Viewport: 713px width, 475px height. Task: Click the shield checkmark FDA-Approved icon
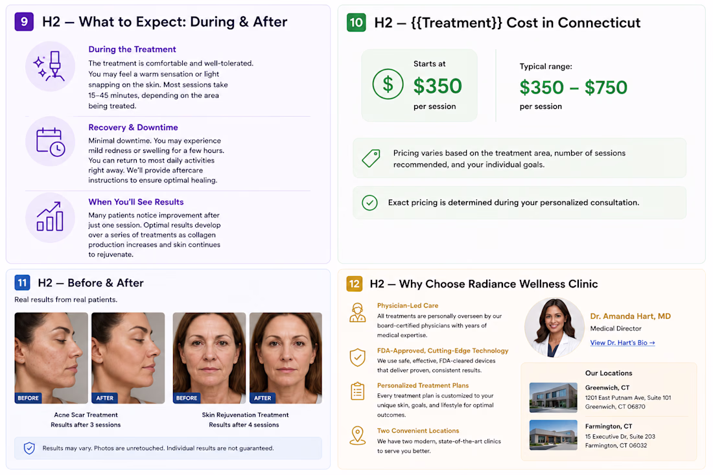[x=357, y=357]
